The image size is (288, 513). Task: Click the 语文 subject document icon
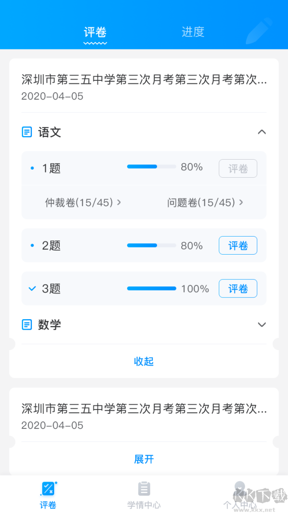27,132
